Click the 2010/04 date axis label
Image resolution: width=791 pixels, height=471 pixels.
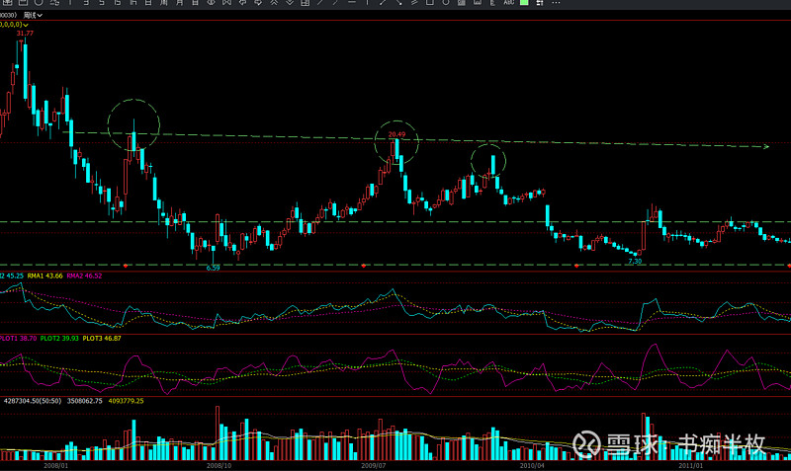(532, 465)
